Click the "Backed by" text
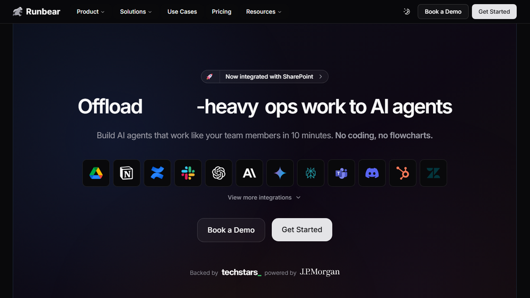This screenshot has height=298, width=530. [x=204, y=273]
